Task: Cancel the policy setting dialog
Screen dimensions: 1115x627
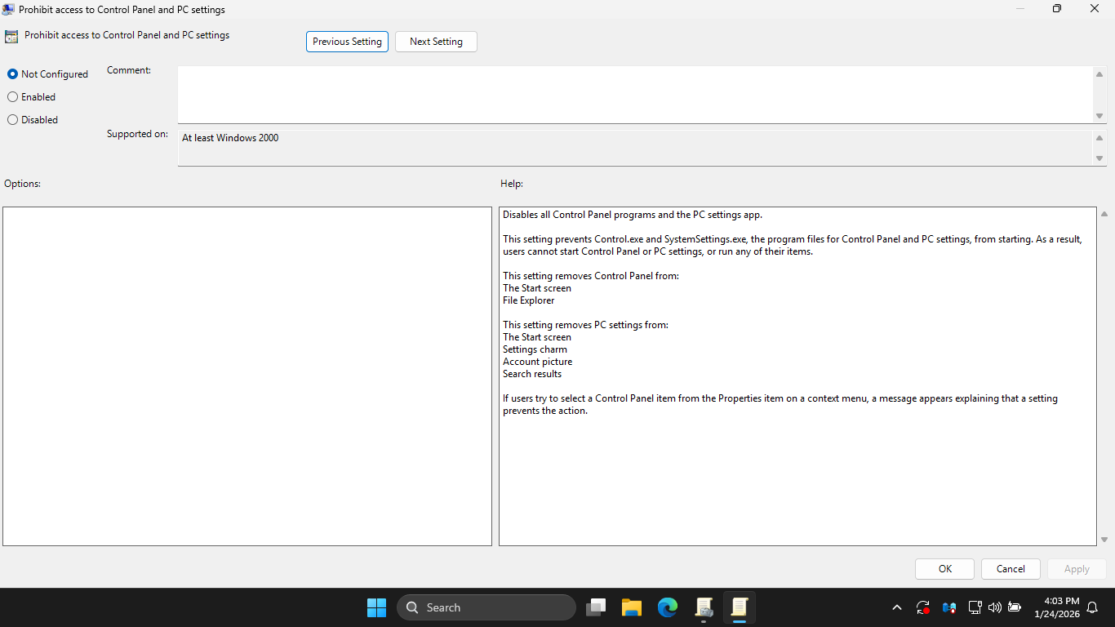Action: [x=1011, y=569]
